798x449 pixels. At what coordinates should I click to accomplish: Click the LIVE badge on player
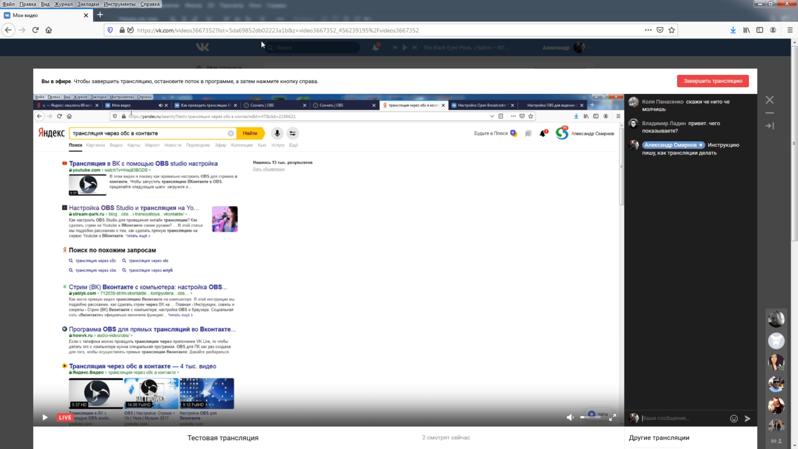point(65,417)
